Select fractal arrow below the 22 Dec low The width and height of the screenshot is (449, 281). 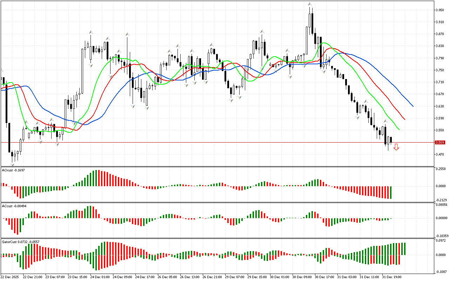[13, 164]
